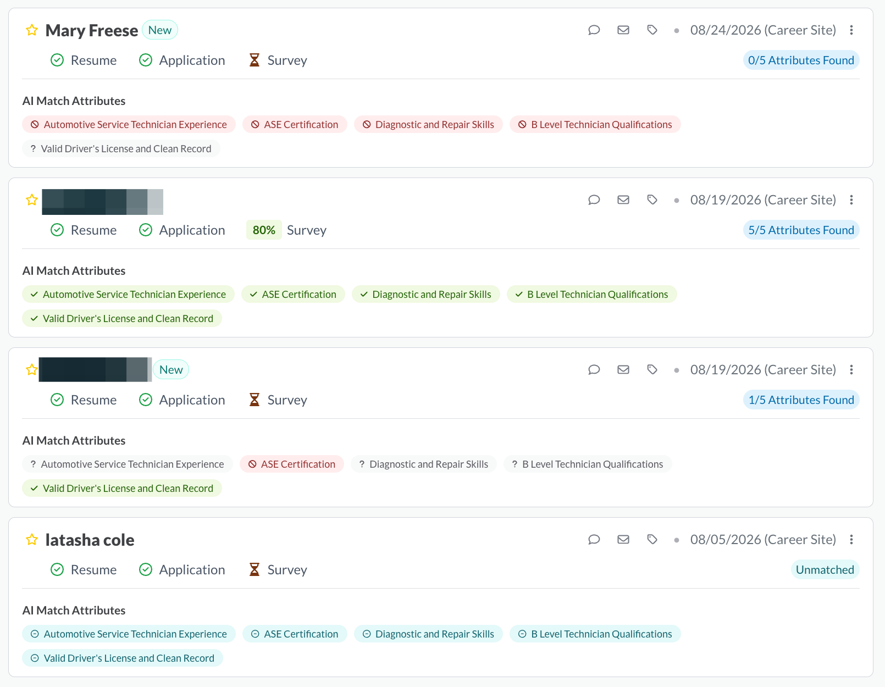Click Valid Driver's License chip in 5/5 card
Viewport: 885px width, 687px height.
tap(122, 319)
